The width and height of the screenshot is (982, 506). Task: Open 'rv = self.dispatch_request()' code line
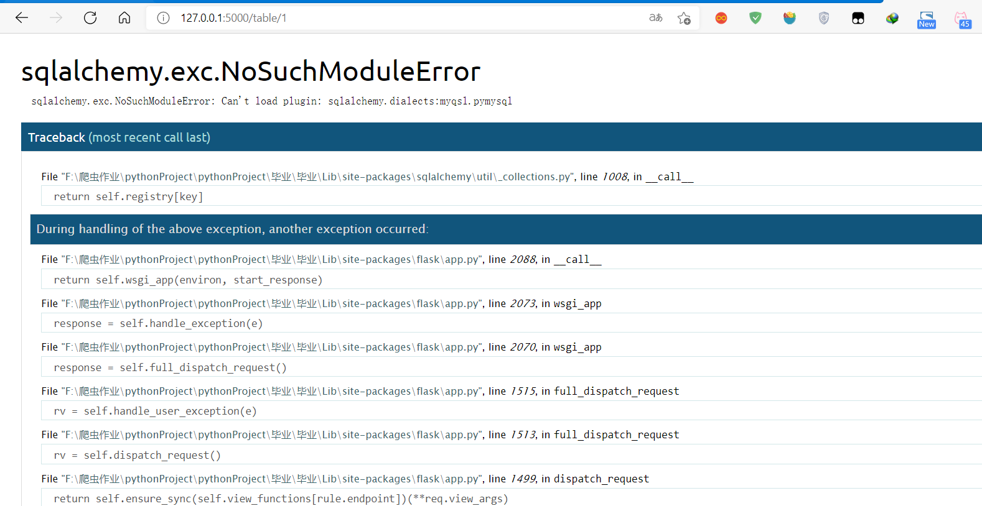512,455
